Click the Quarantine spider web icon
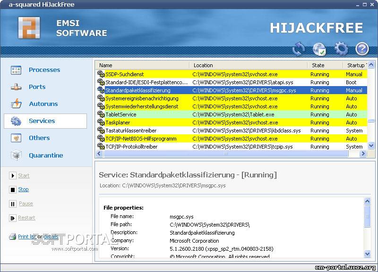 pos(16,155)
